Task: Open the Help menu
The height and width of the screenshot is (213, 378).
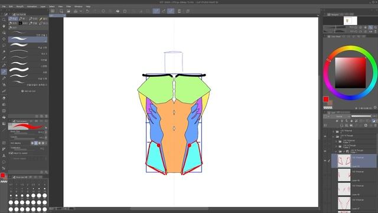Action: tap(88, 7)
